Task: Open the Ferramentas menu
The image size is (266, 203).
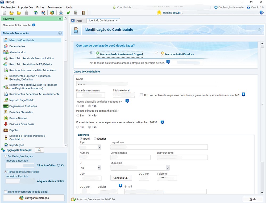Action: (x=55, y=7)
